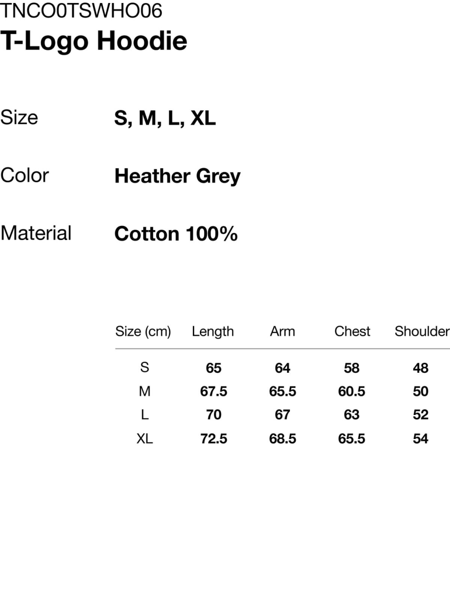Select the XL row label in table

144,438
